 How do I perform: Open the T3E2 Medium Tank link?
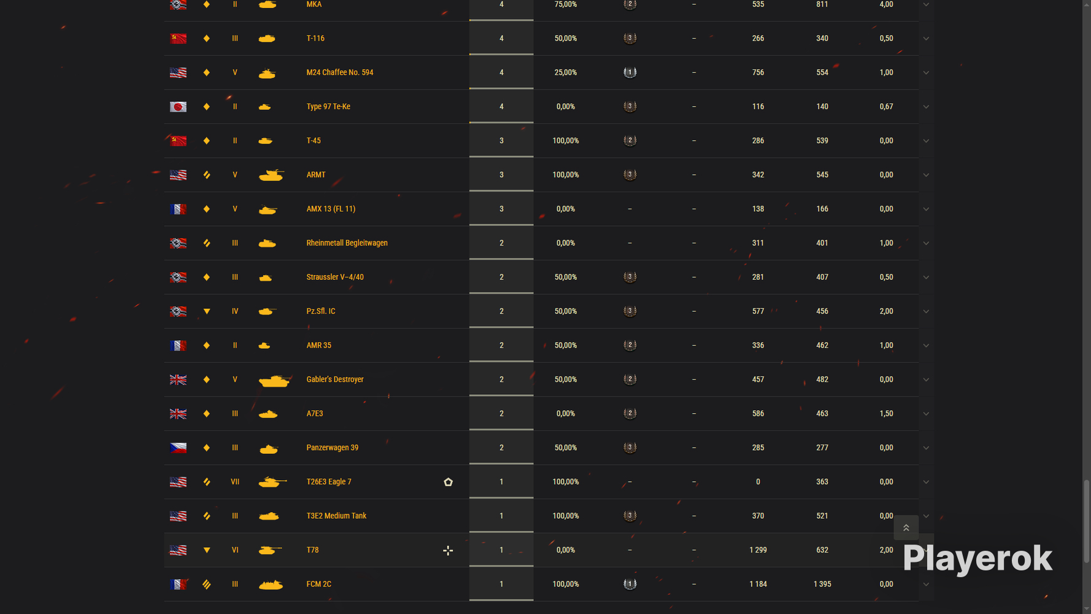(x=336, y=516)
